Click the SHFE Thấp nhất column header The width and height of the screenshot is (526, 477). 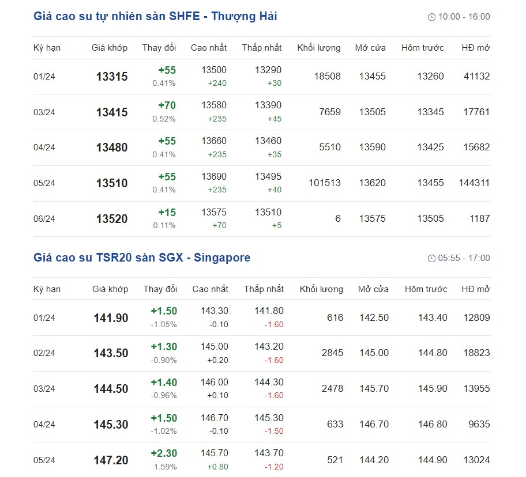[262, 48]
